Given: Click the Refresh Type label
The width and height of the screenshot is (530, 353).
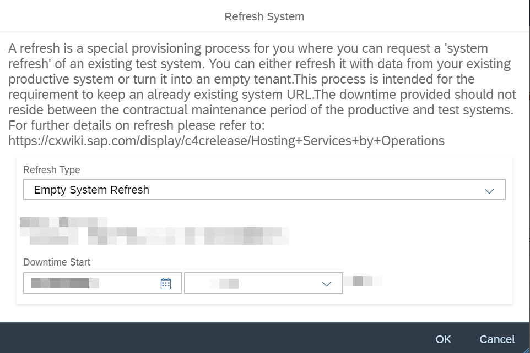Looking at the screenshot, I should [x=52, y=170].
